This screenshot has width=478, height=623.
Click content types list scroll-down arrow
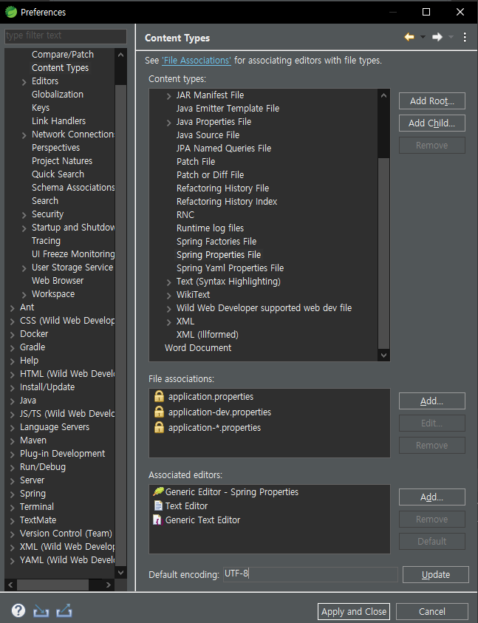tap(384, 355)
